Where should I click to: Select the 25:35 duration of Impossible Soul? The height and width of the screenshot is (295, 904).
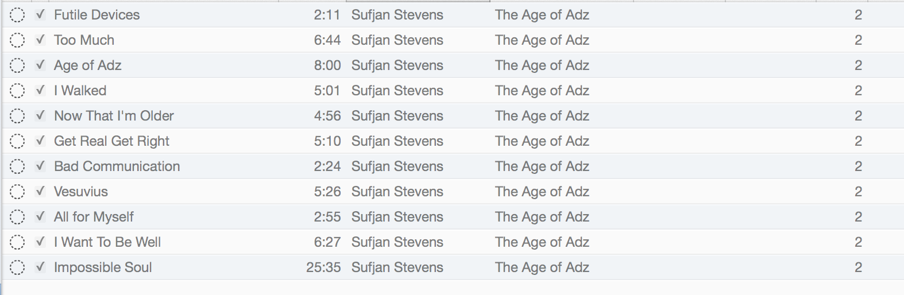click(323, 267)
